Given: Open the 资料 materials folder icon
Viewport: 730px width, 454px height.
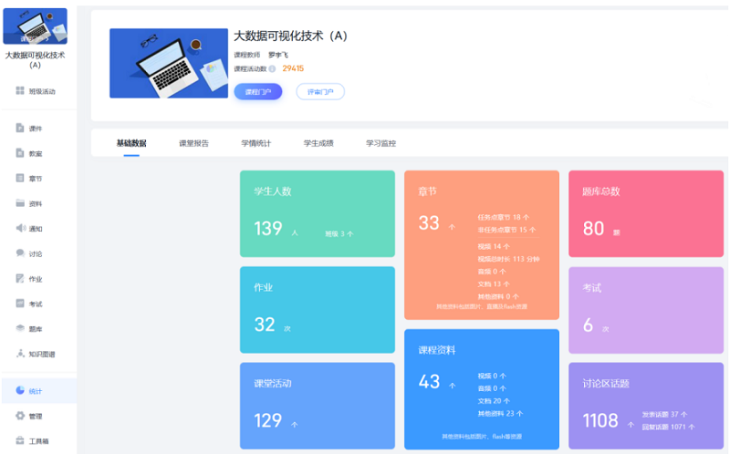Looking at the screenshot, I should click(x=20, y=203).
